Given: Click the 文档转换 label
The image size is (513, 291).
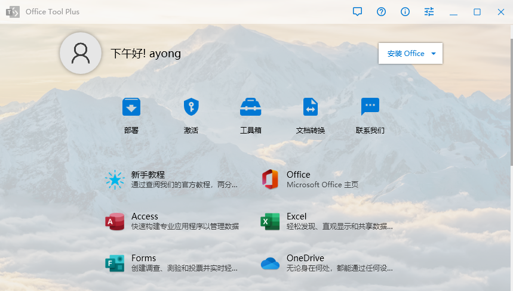Looking at the screenshot, I should tap(311, 131).
